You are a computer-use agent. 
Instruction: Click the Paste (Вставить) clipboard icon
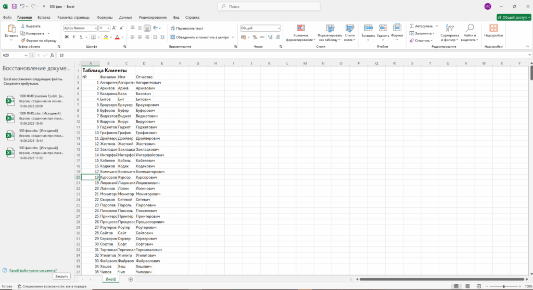[x=11, y=29]
